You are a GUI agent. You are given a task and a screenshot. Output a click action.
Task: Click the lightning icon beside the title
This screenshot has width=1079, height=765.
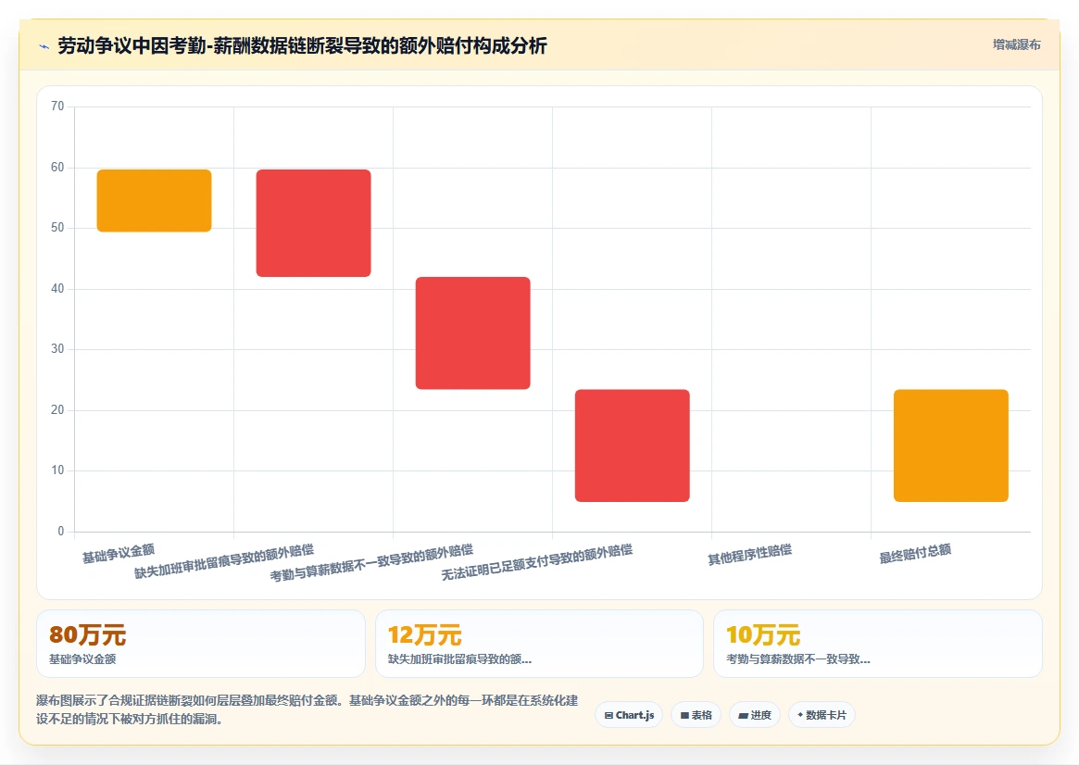[44, 47]
